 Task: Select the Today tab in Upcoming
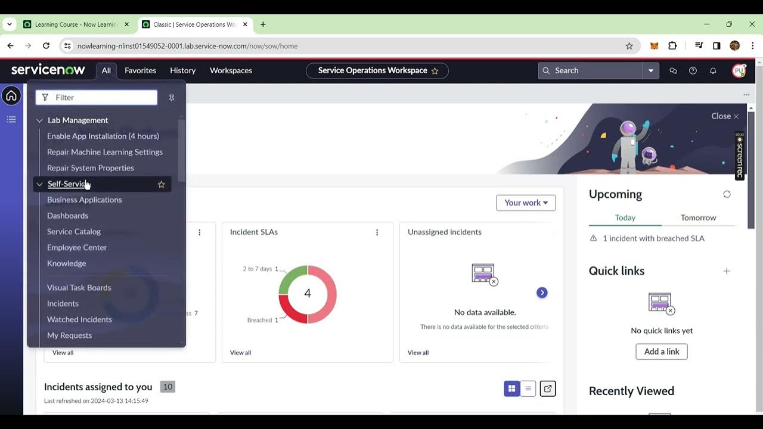625,217
